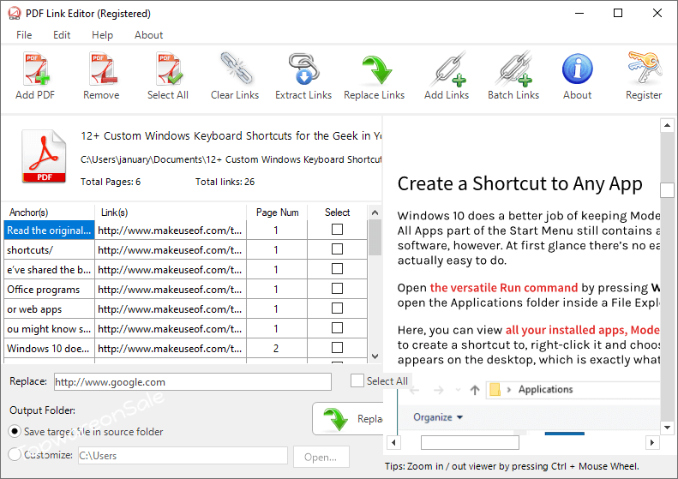Click the Anchor(s) column header
Screen dimensions: 678x479
click(49, 213)
